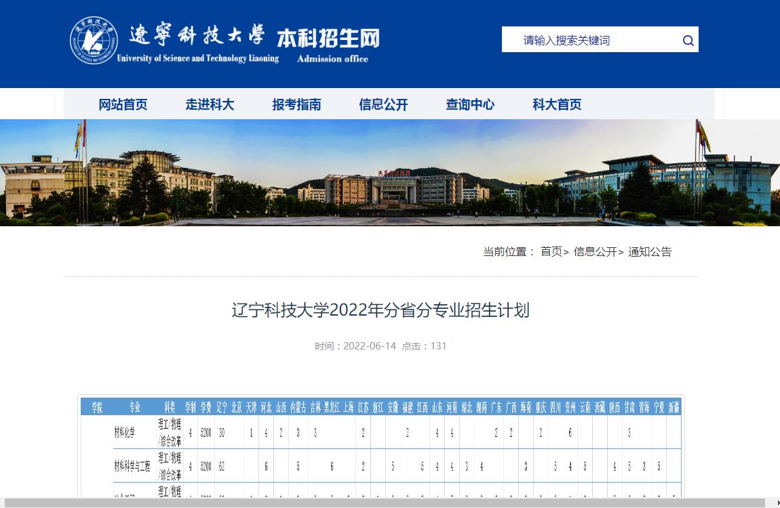The width and height of the screenshot is (780, 508).
Task: Click the 天津 table column header
Action: click(x=251, y=407)
